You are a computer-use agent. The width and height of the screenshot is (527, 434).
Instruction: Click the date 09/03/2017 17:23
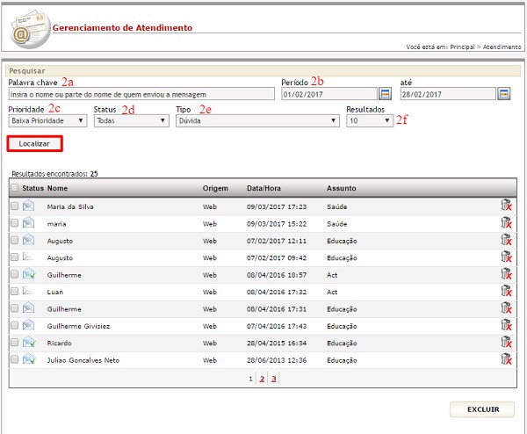[x=277, y=206]
